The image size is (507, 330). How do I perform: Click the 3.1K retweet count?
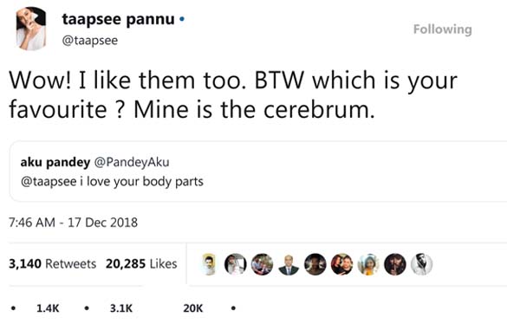(121, 308)
